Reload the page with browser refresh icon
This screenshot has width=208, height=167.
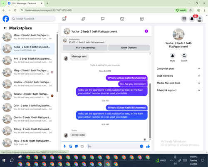[15, 10]
